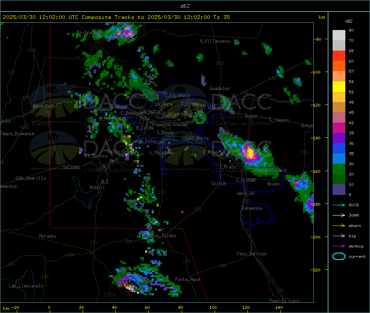
Task: Click the 'Guadales' place label
Action: (220, 88)
